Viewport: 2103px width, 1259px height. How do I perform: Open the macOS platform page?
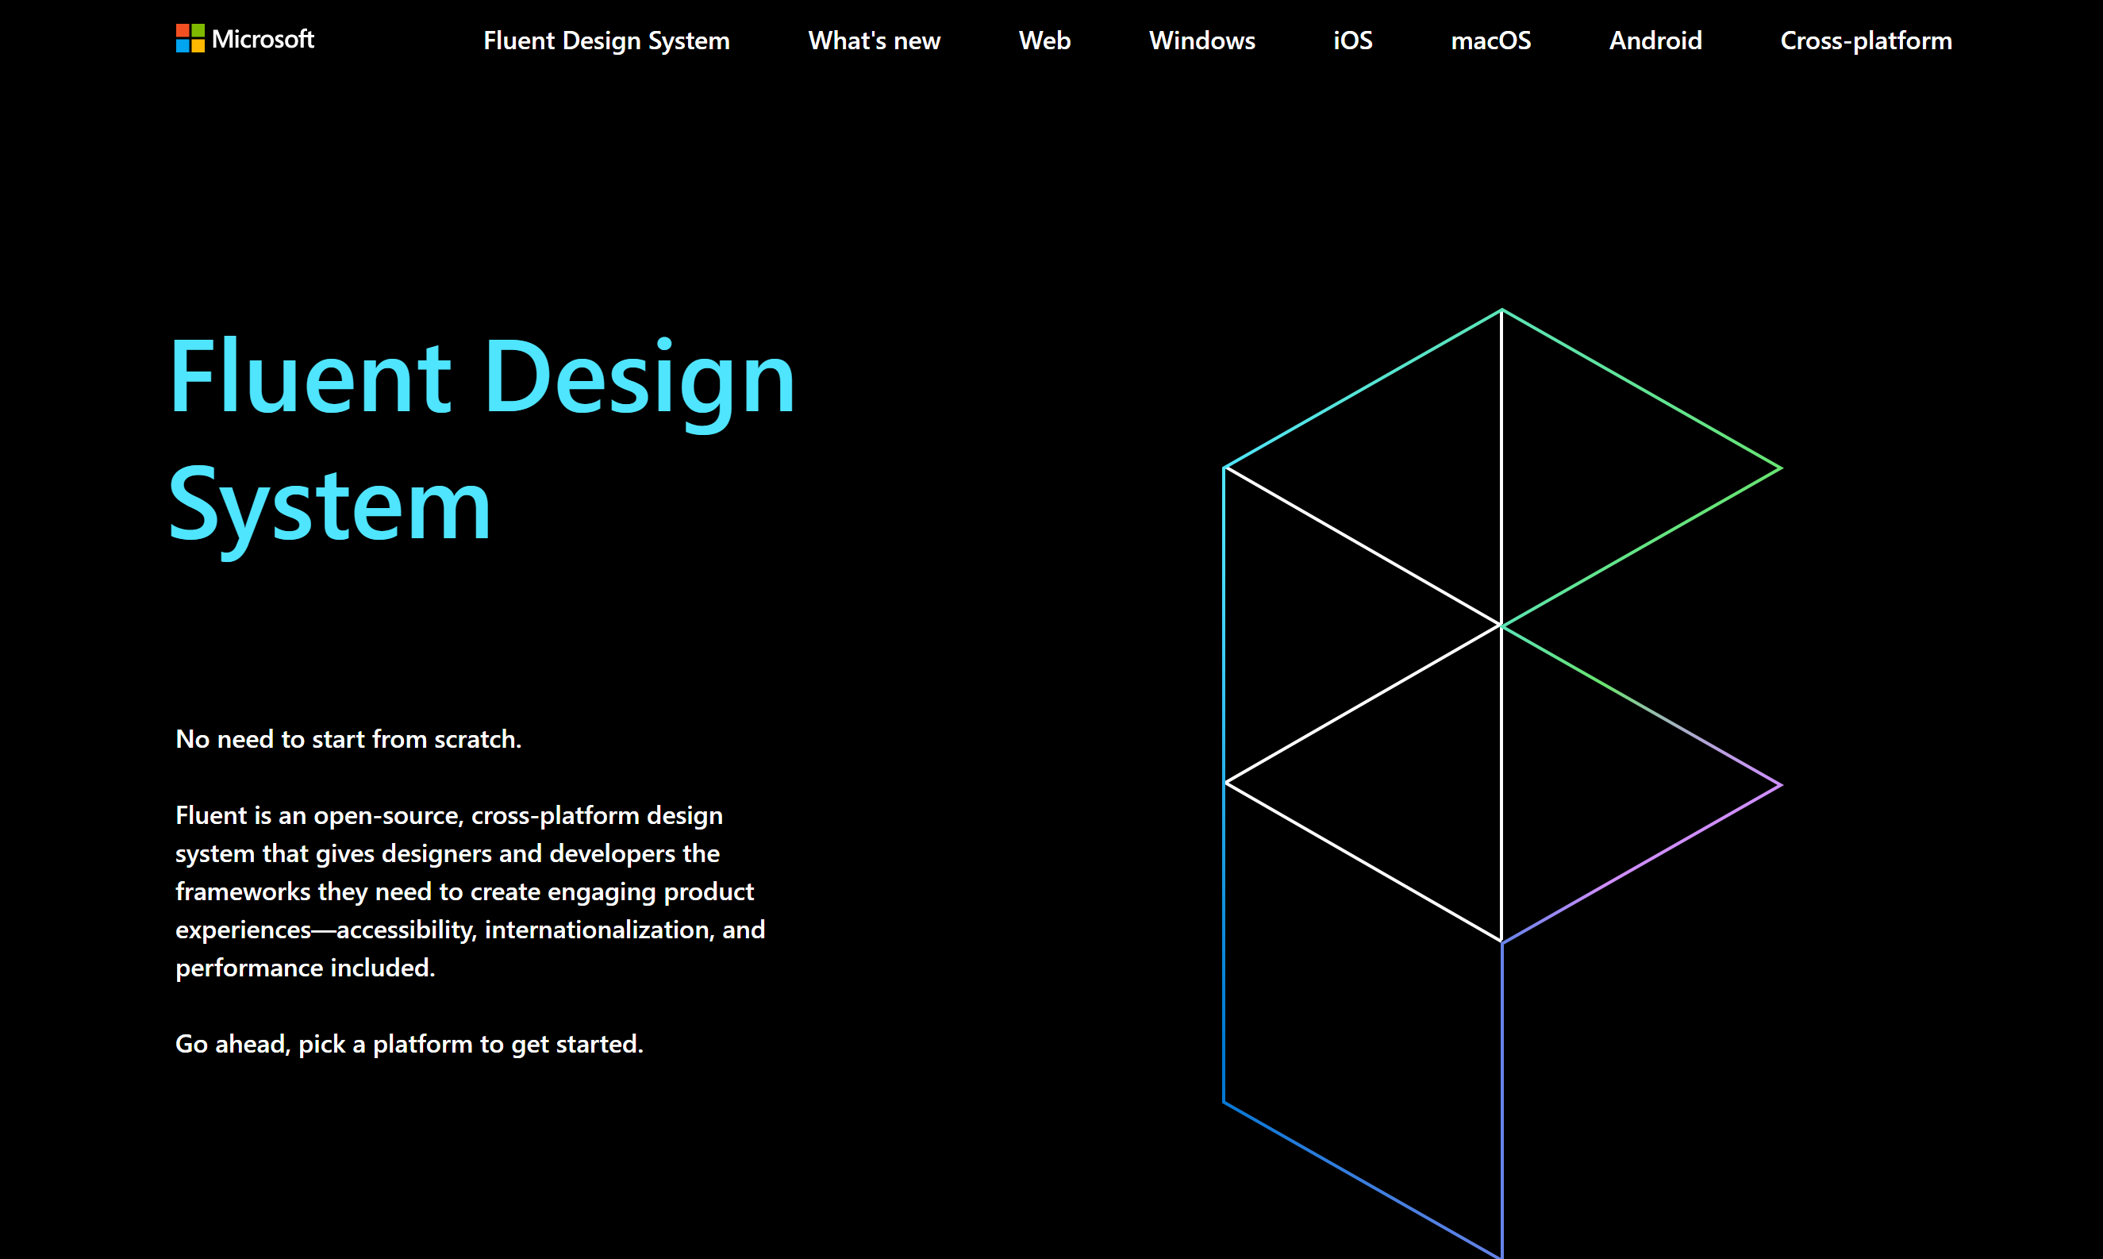(1492, 40)
